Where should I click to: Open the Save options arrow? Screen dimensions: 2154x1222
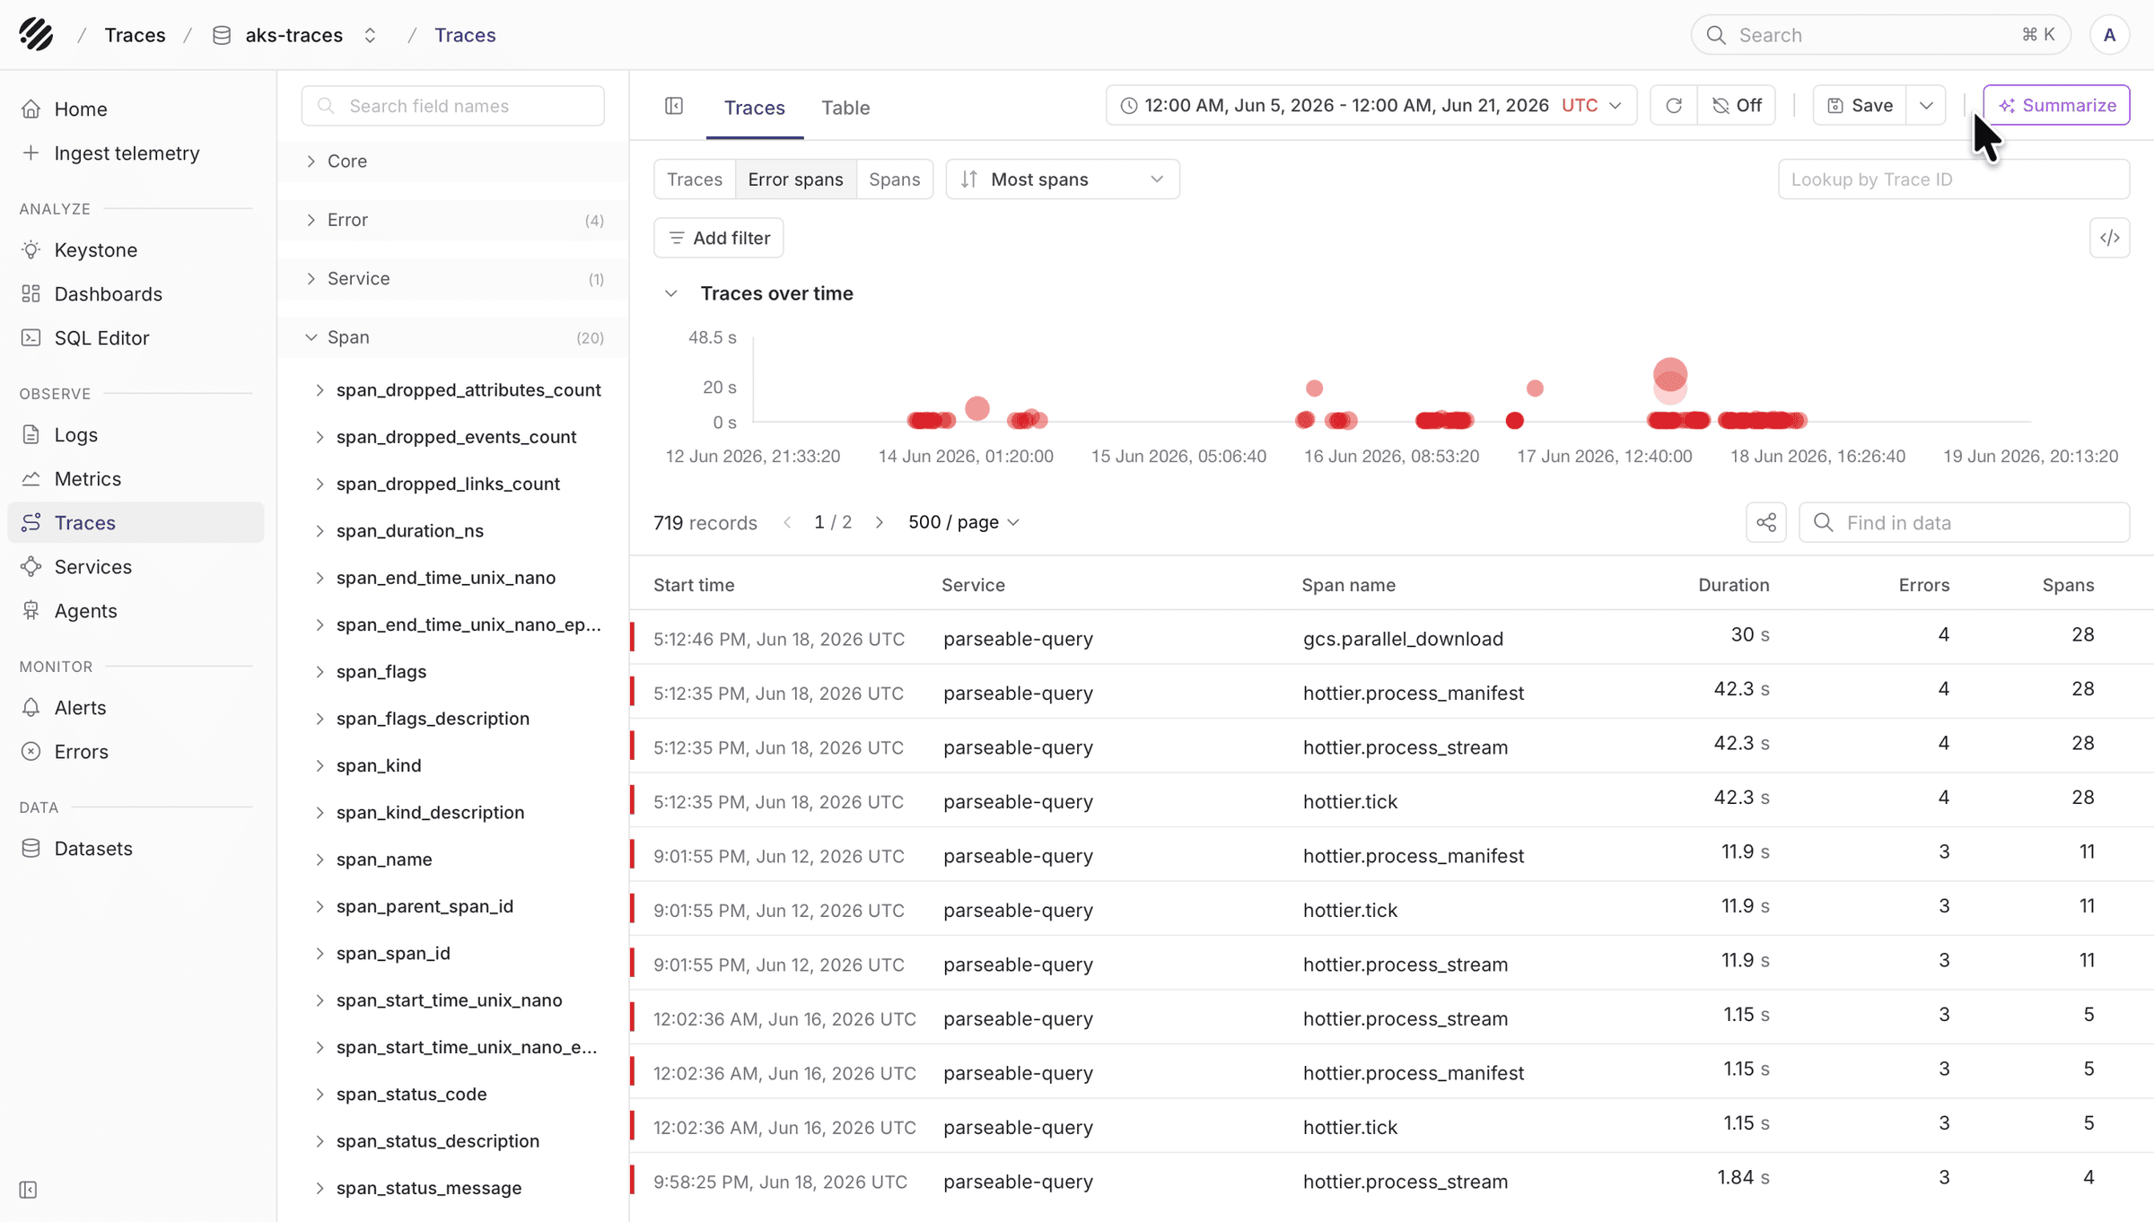click(1926, 106)
